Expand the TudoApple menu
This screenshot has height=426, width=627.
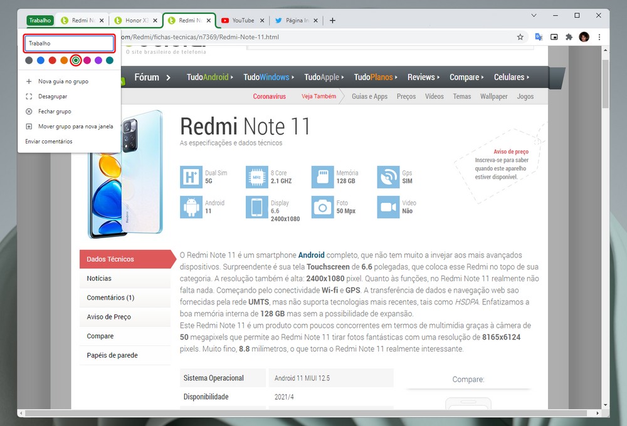[324, 77]
